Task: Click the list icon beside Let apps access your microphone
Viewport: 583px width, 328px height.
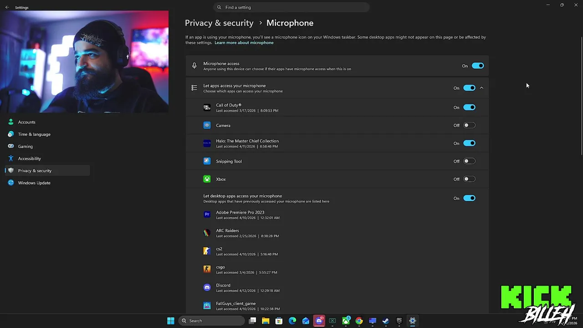Action: [194, 88]
